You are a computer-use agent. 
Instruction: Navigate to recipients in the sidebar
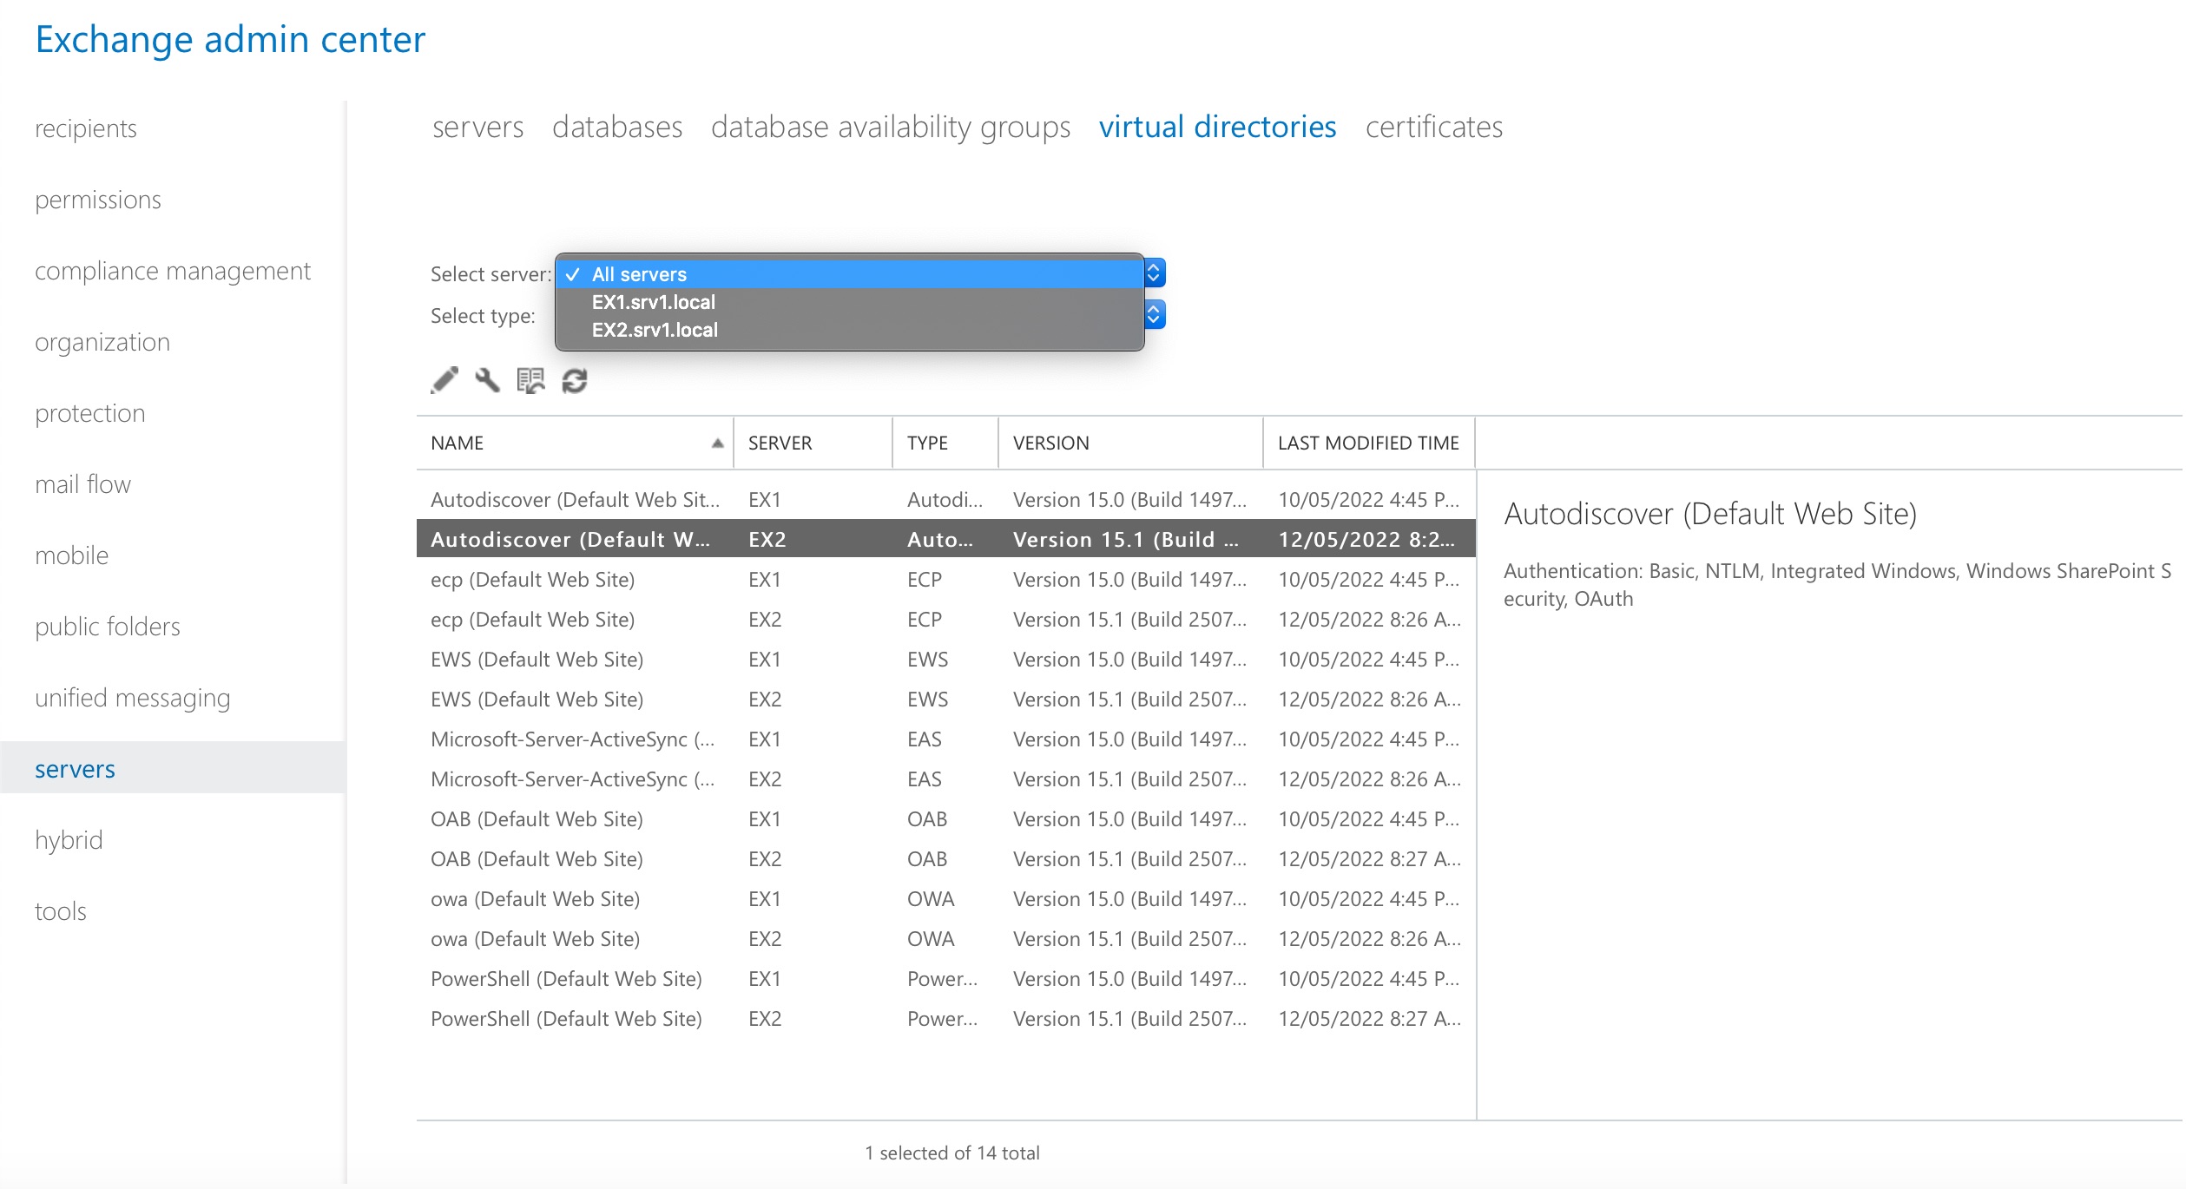pyautogui.click(x=85, y=128)
